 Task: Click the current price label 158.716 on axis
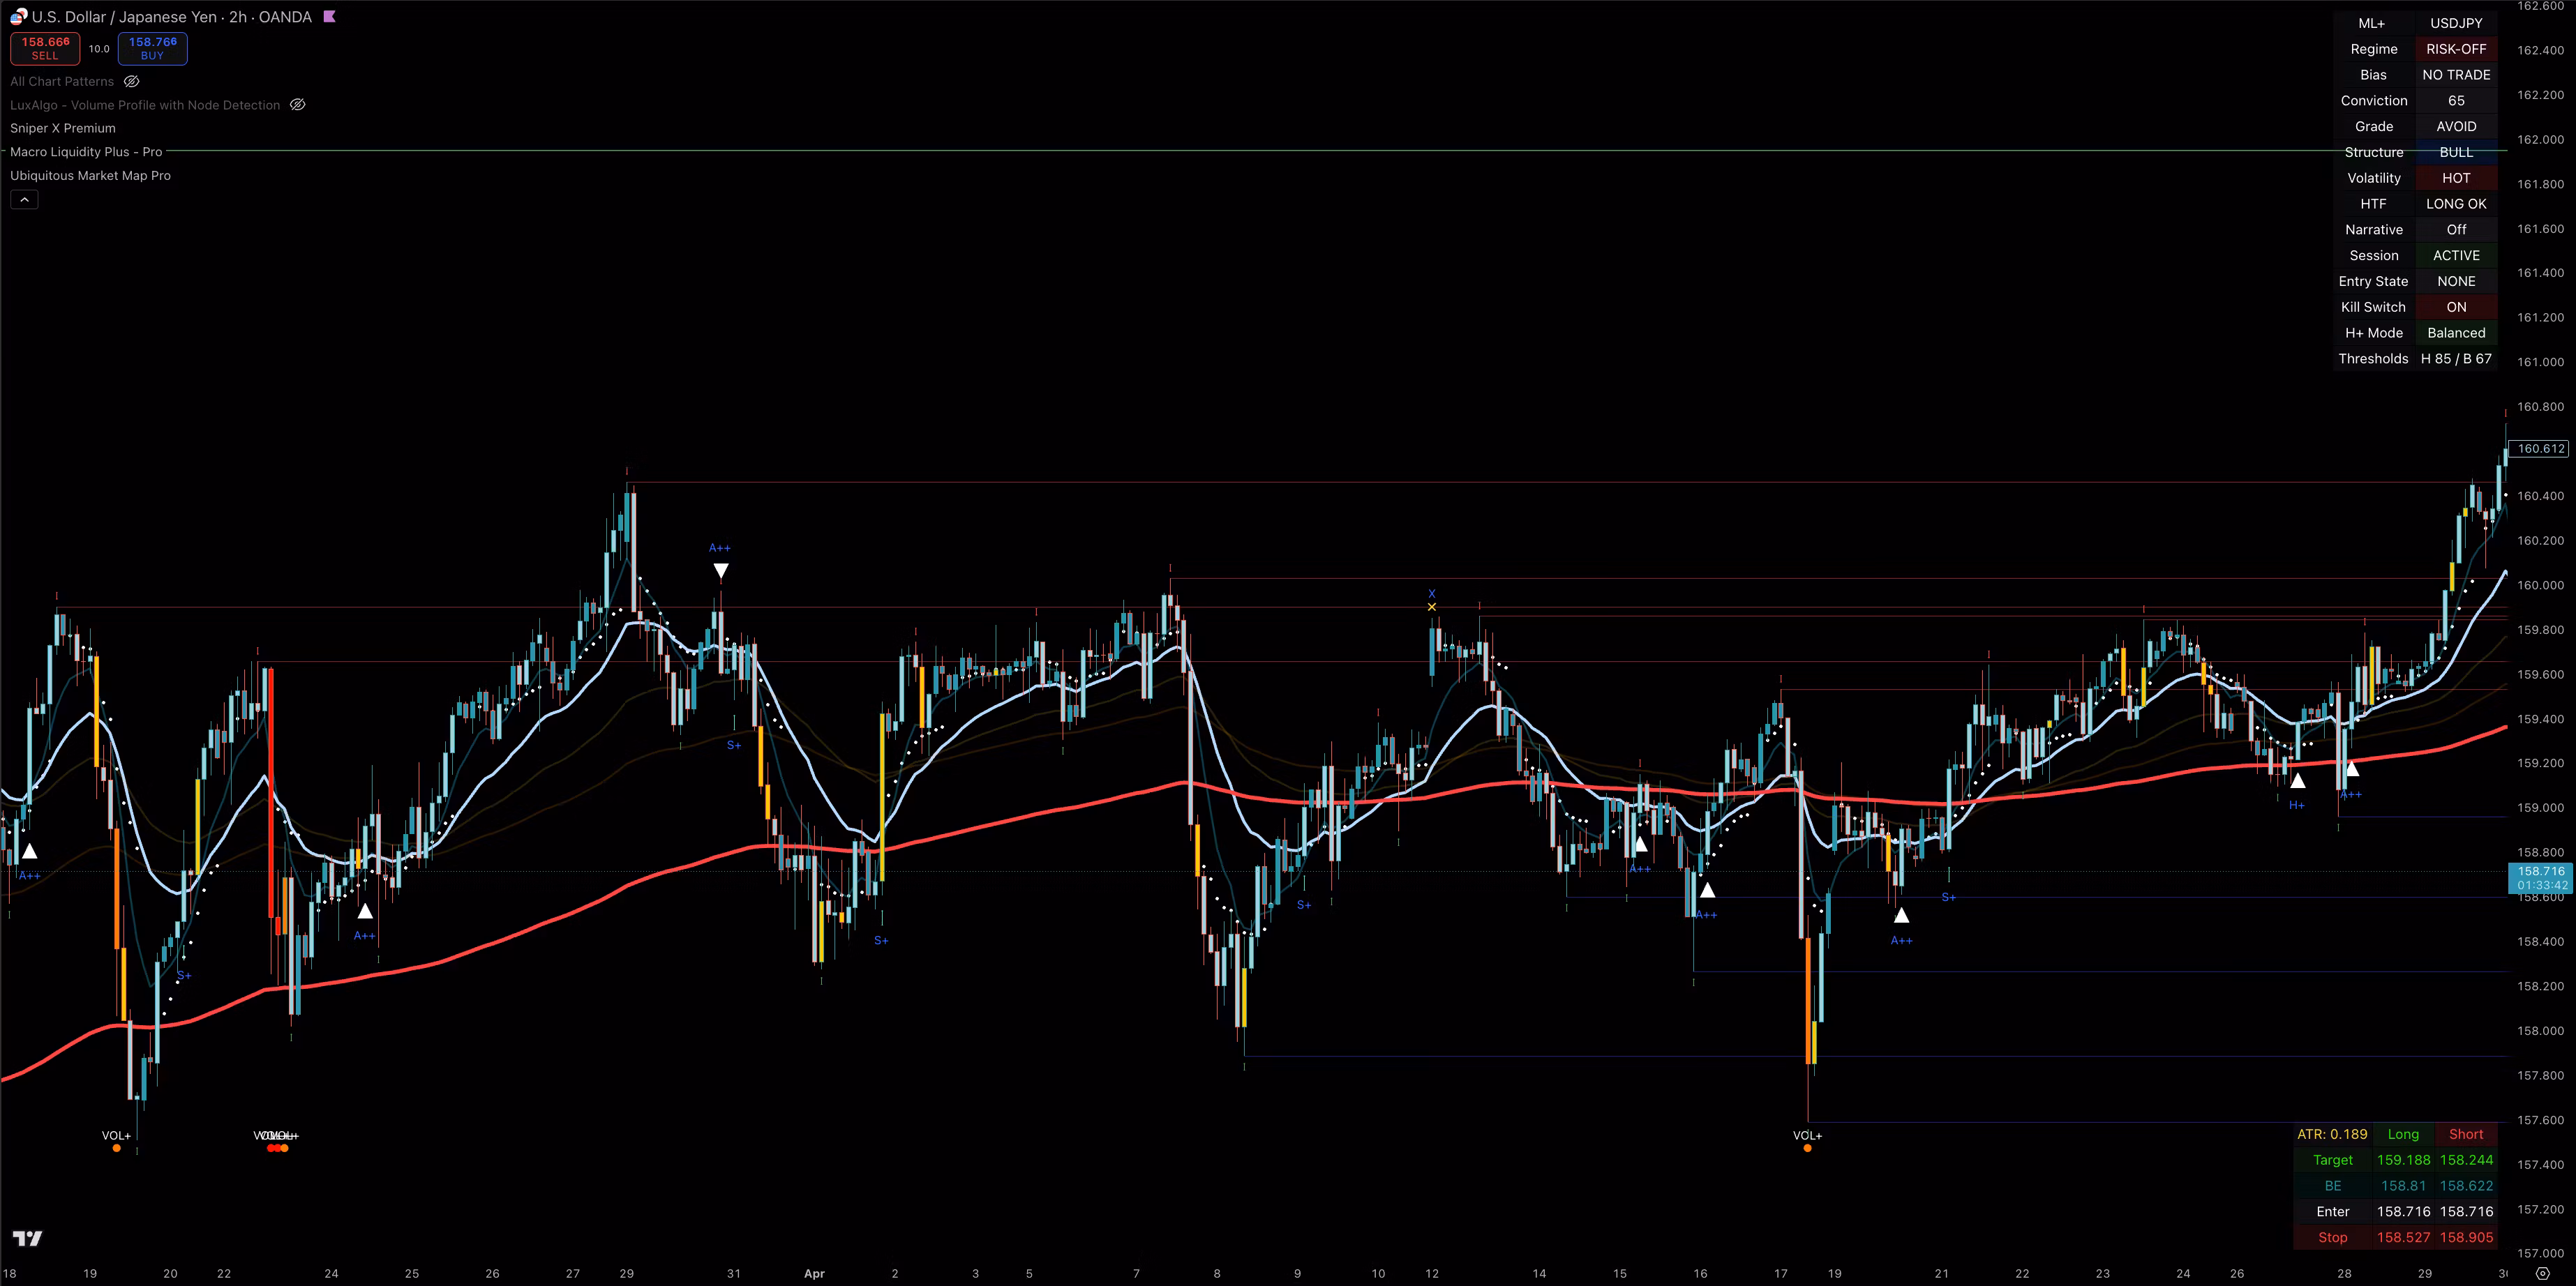[x=2541, y=878]
